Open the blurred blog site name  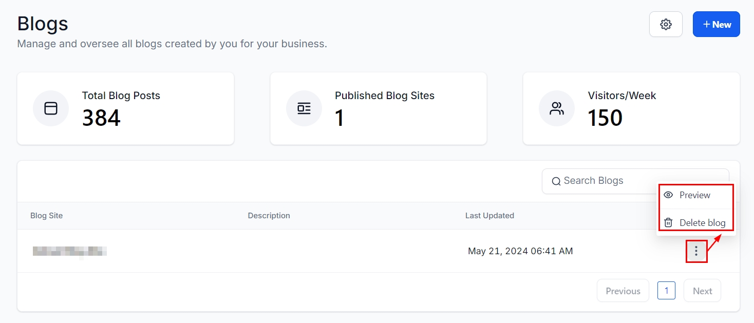70,251
